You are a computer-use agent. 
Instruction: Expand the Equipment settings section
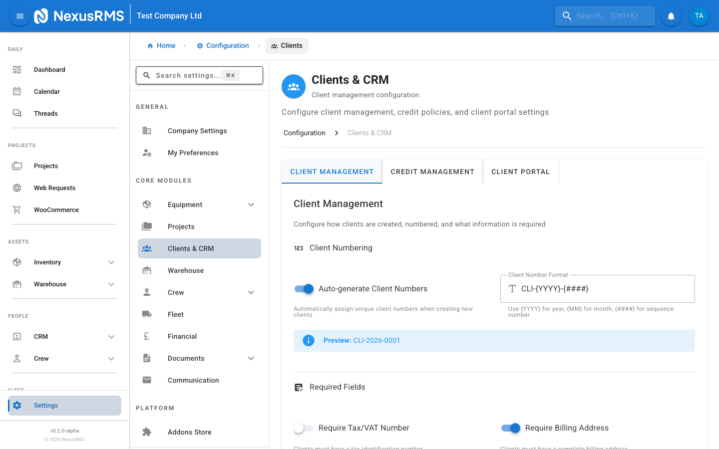point(251,205)
